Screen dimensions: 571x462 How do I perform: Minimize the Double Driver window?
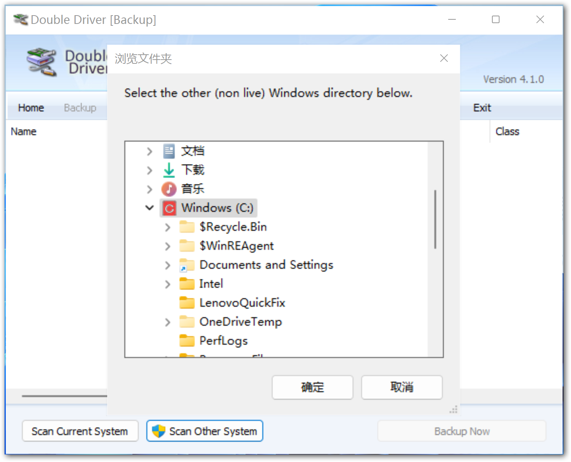452,19
